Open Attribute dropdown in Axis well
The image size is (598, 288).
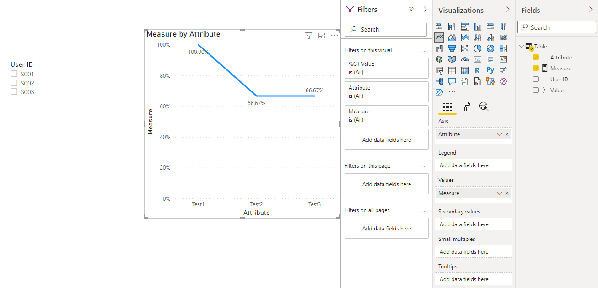500,134
